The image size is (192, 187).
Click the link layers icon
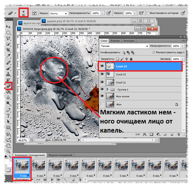tap(137, 134)
